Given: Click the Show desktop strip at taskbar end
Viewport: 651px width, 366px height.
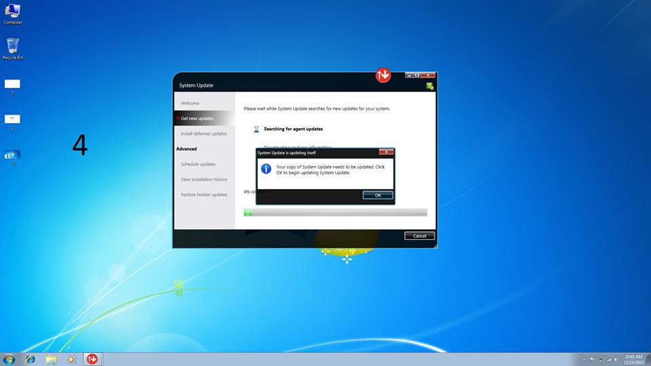Looking at the screenshot, I should pos(648,359).
